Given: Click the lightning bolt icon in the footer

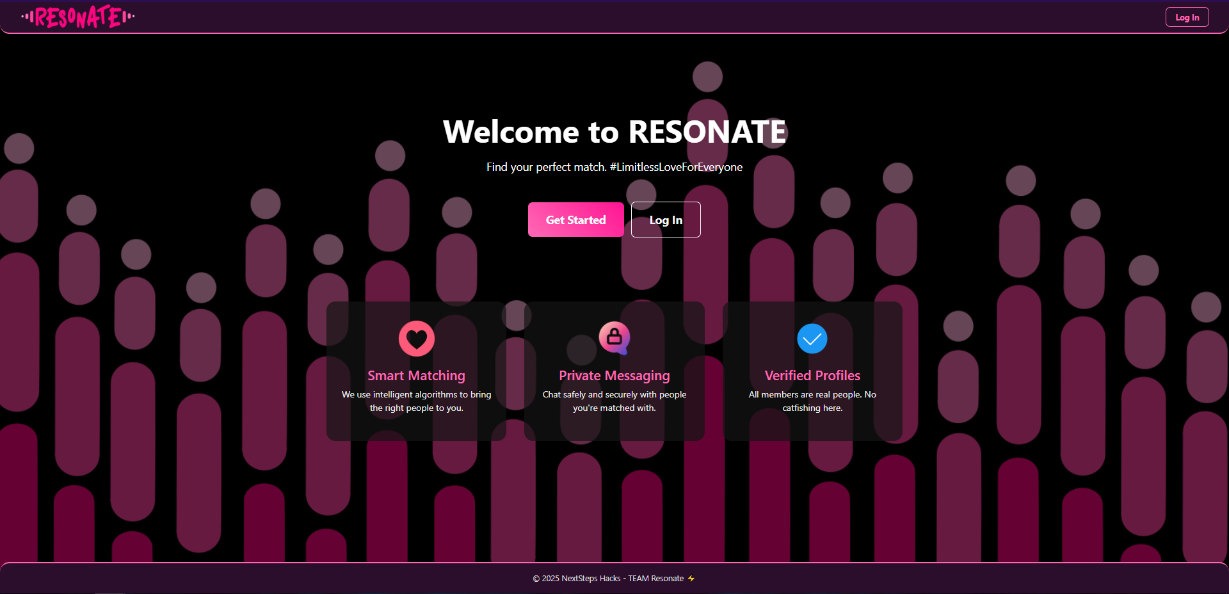Looking at the screenshot, I should point(691,579).
